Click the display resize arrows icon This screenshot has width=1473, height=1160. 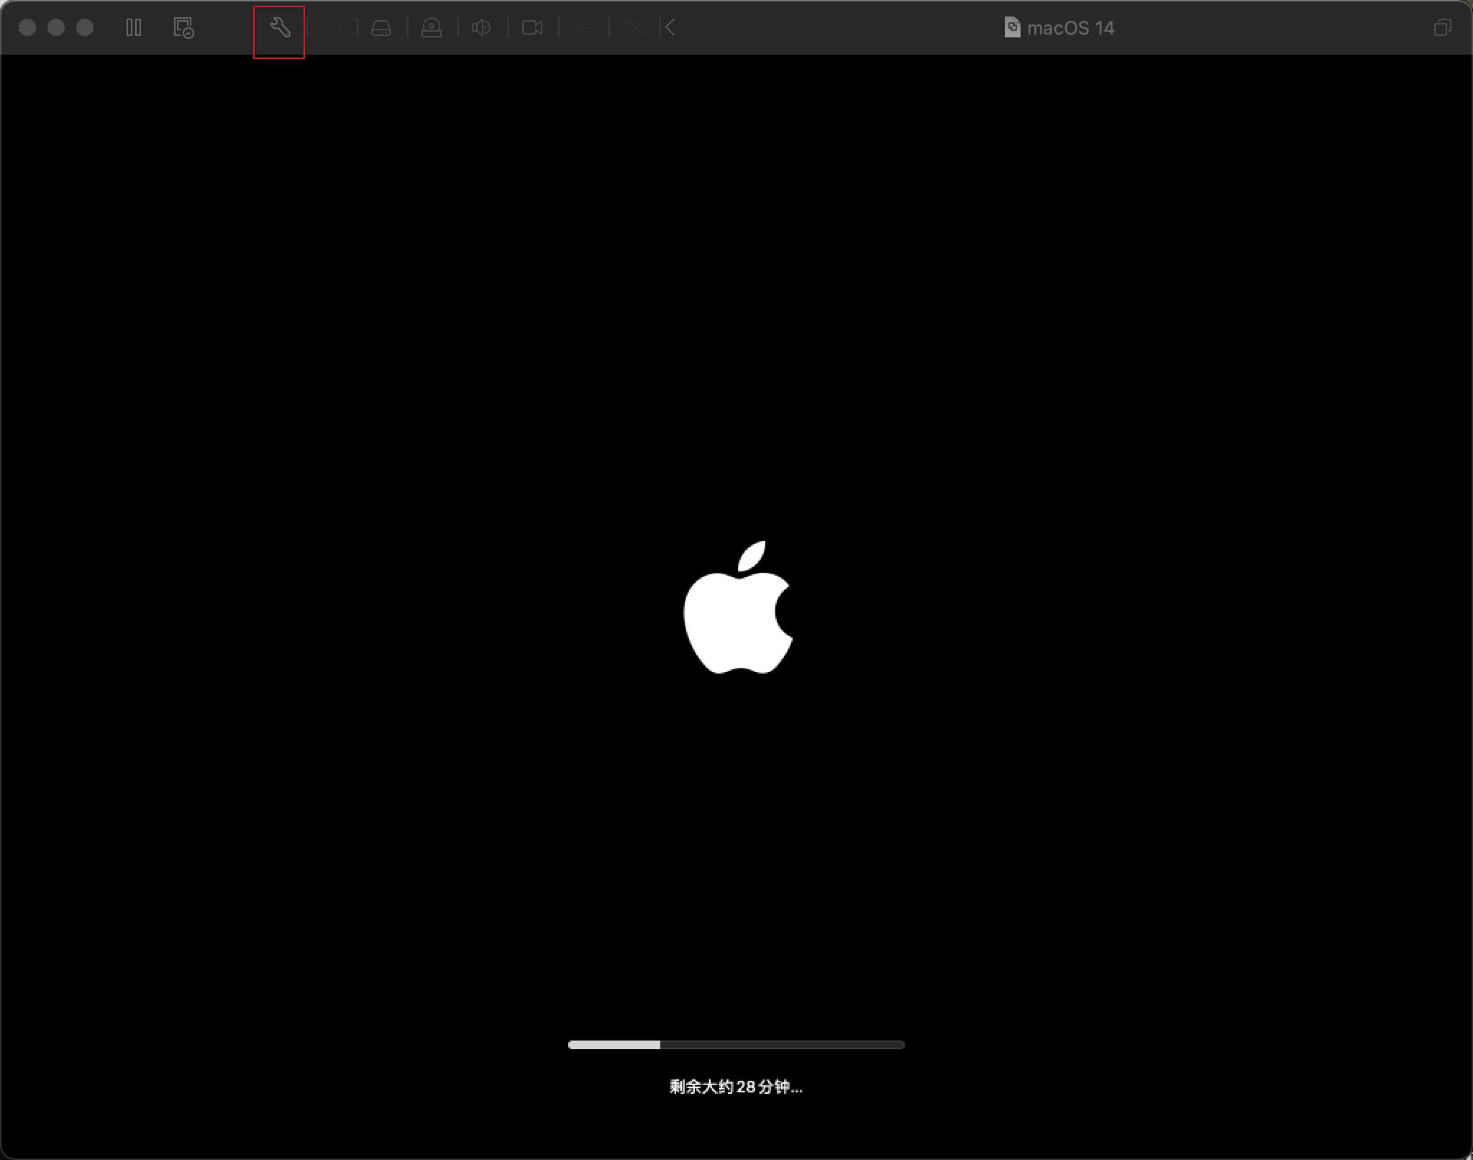[331, 28]
